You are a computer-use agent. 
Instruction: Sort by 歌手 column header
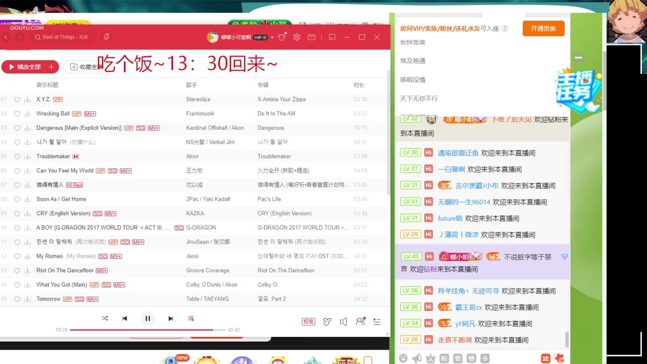click(x=191, y=85)
